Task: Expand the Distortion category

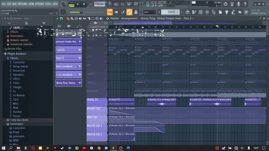Action: (x=18, y=70)
